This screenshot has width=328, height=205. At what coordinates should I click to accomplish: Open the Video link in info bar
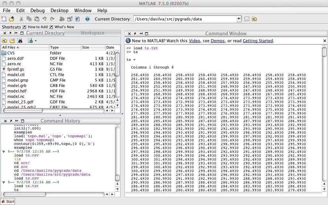point(194,41)
